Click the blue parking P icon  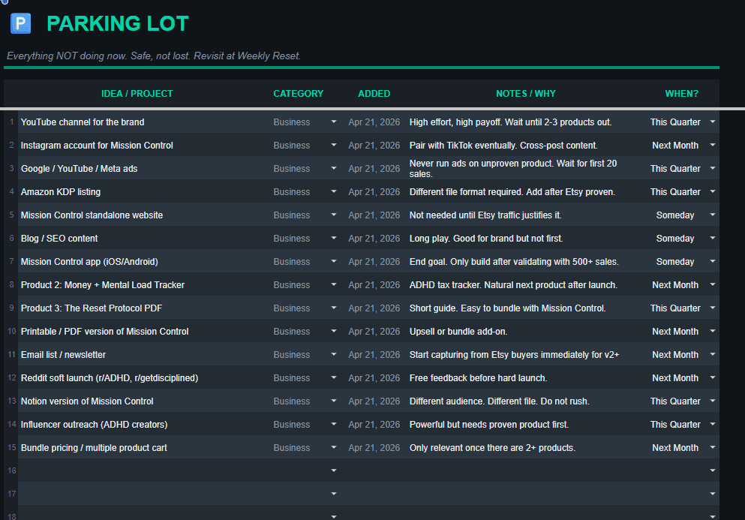[20, 23]
